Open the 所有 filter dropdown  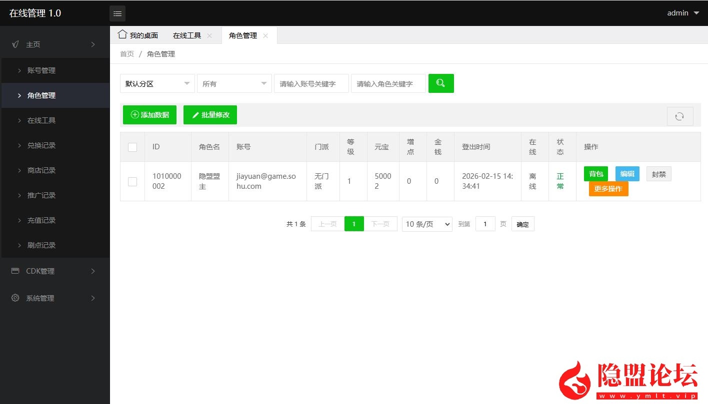234,83
